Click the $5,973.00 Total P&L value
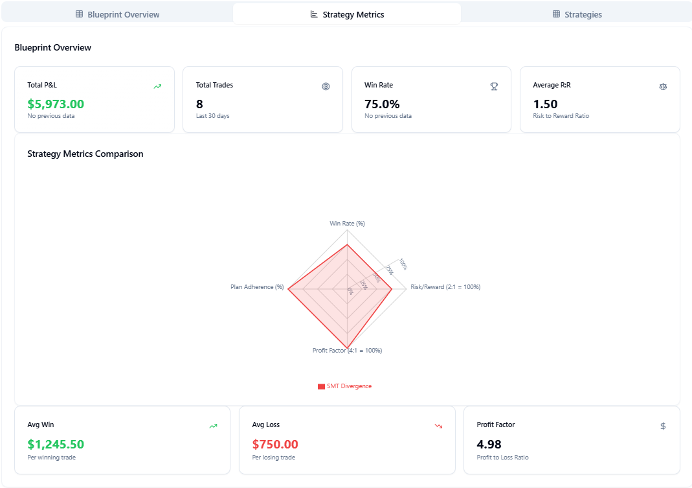Viewport: 692px width, 488px height. coord(56,104)
